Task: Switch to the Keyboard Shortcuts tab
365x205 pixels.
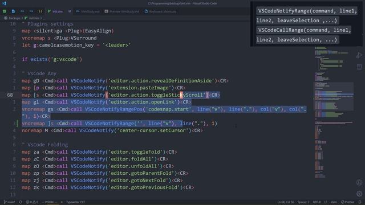Action: 161,11
